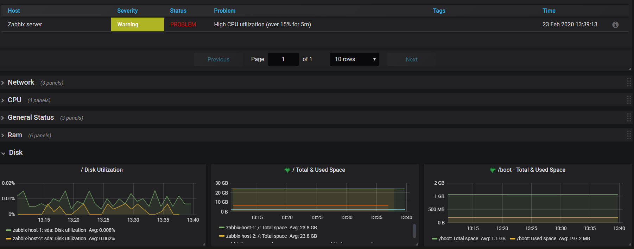The image size is (634, 249).
Task: Click the drag handle on the Ram row
Action: pos(629,135)
